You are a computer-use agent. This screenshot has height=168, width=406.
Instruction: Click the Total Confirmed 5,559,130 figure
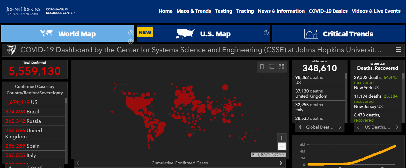tap(35, 71)
